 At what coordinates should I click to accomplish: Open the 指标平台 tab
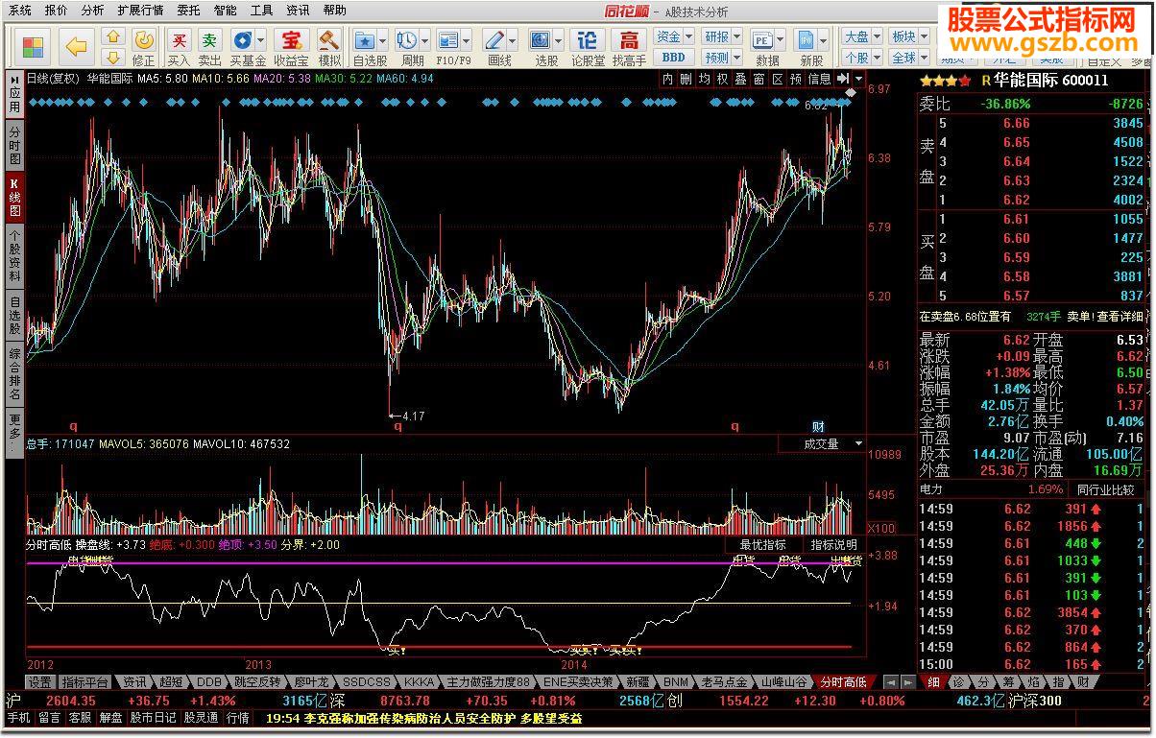click(85, 682)
